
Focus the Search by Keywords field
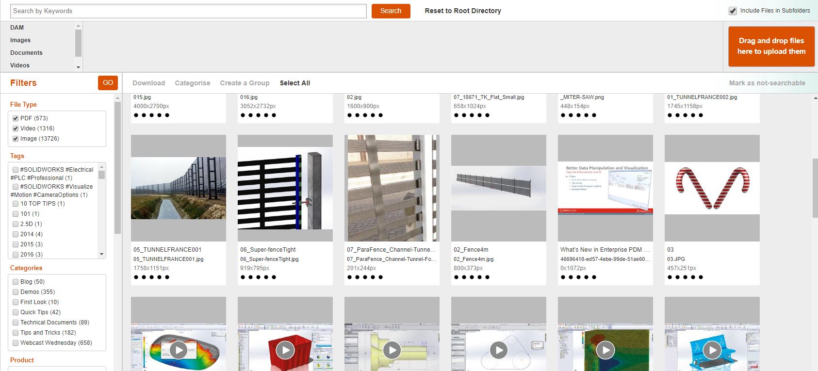188,11
